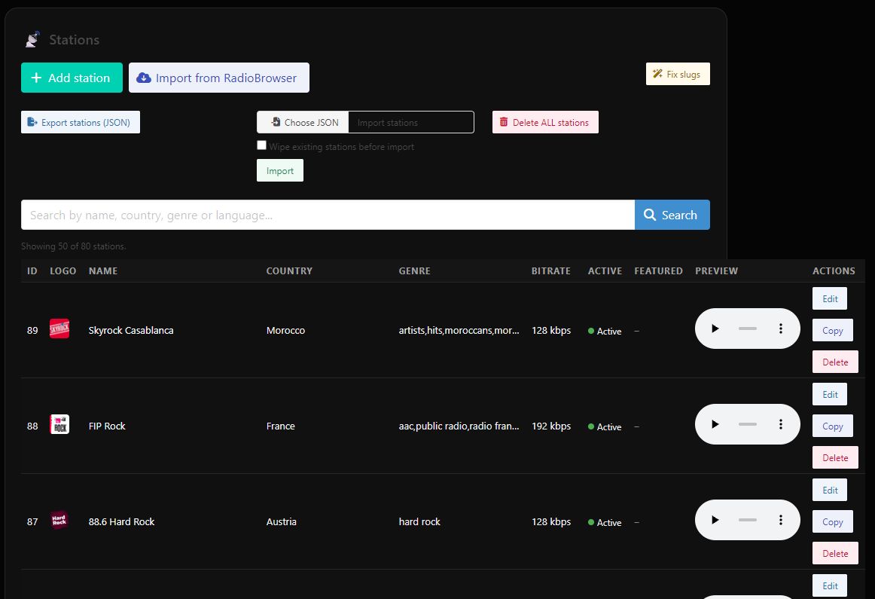Click 88.6 Hard Rock preview progress bar
This screenshot has height=599, width=875.
tap(747, 520)
